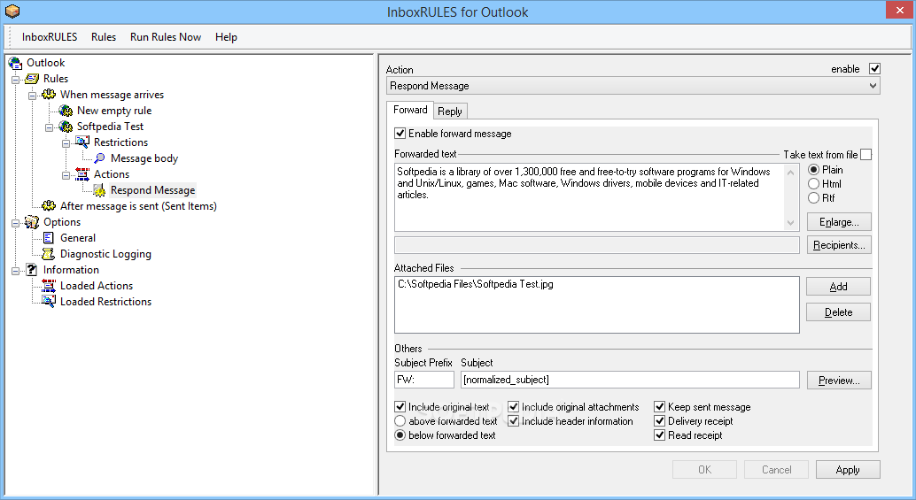The image size is (916, 500).
Task: Click the Recipients... button
Action: point(839,245)
